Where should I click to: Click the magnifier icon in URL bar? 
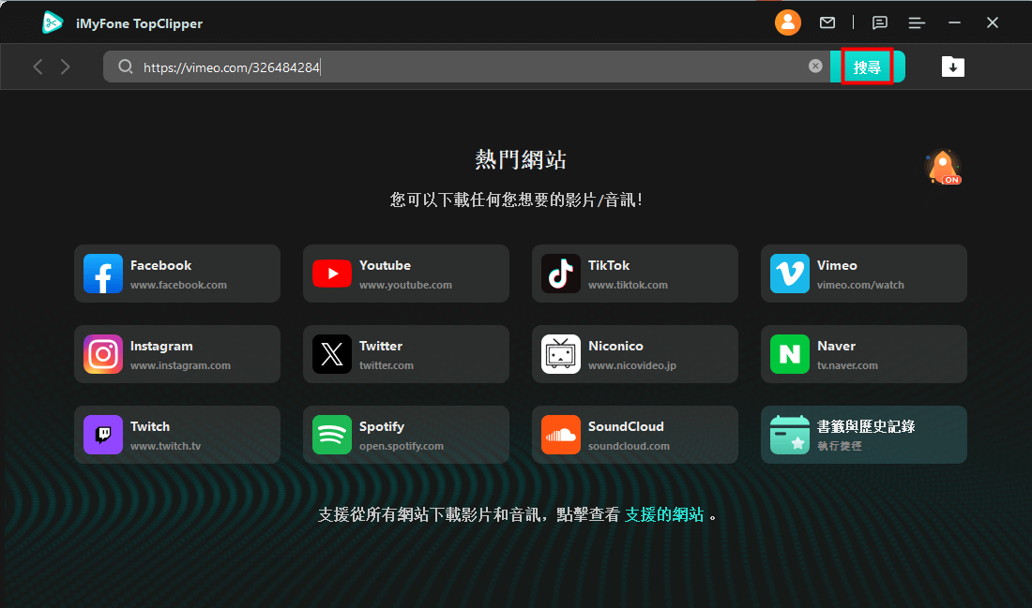coord(125,67)
